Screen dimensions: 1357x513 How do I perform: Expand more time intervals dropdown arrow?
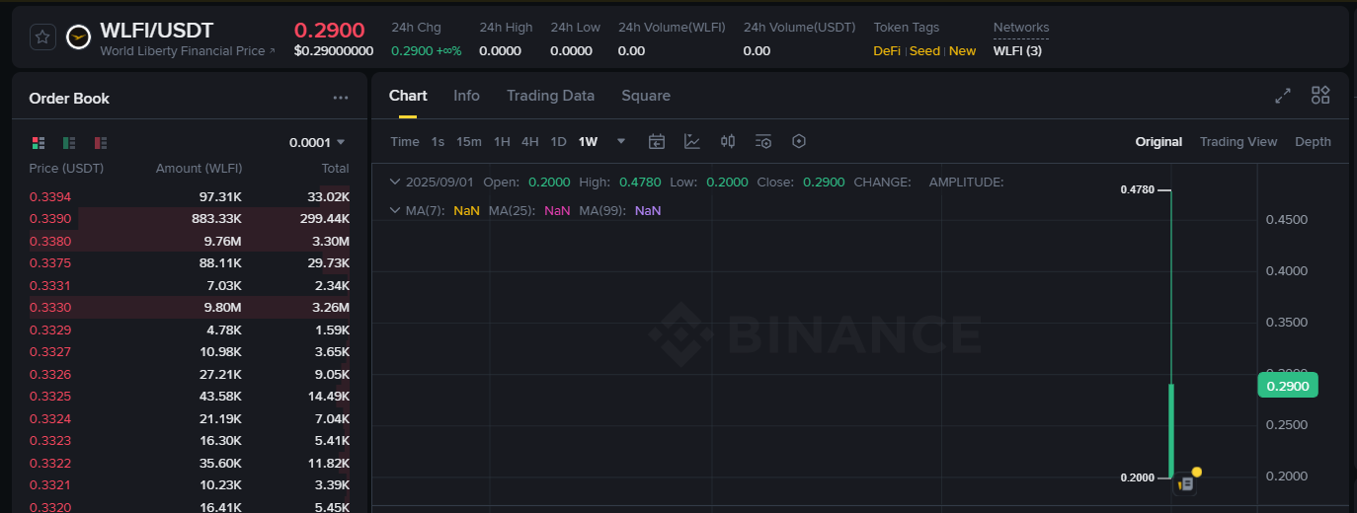point(621,141)
